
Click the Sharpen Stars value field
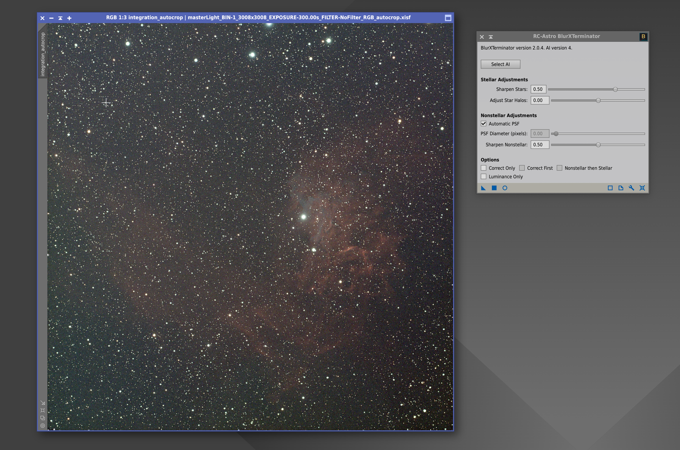(539, 89)
